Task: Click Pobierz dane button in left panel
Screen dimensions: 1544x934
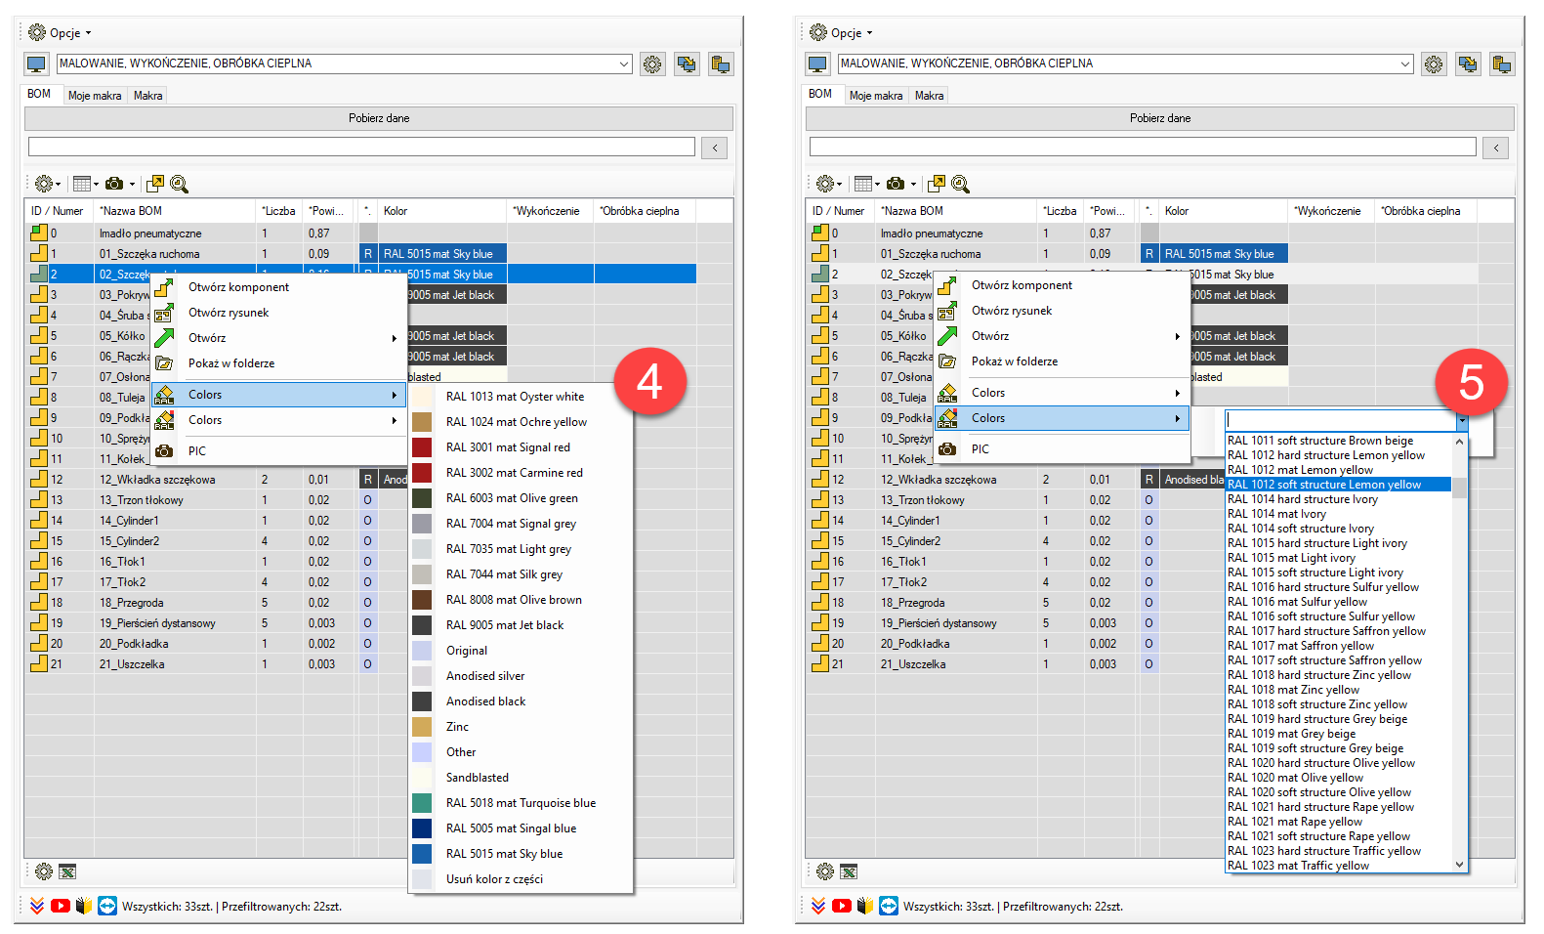Action: pos(379,118)
